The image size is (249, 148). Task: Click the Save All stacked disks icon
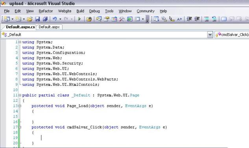click(45, 19)
